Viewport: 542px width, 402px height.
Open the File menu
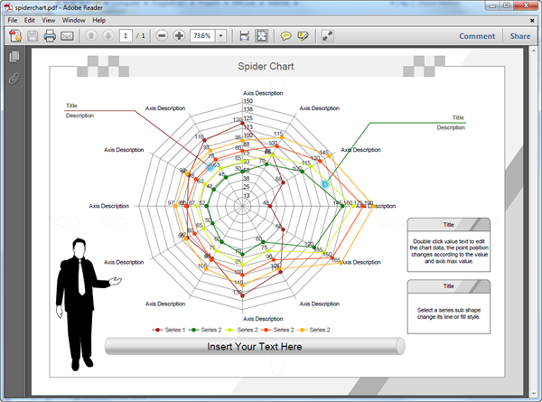[x=13, y=21]
